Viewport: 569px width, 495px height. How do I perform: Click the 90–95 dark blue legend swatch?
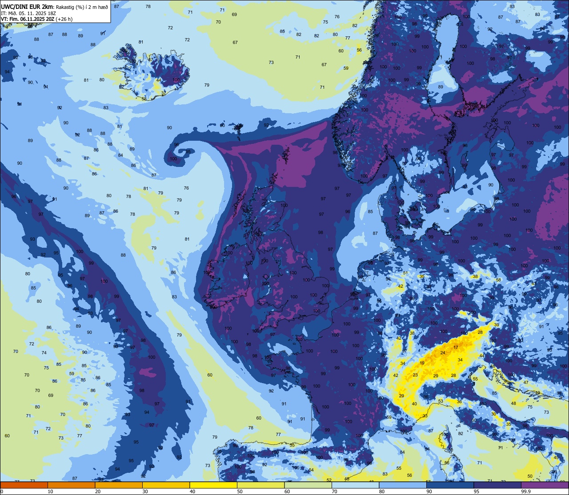(450, 485)
